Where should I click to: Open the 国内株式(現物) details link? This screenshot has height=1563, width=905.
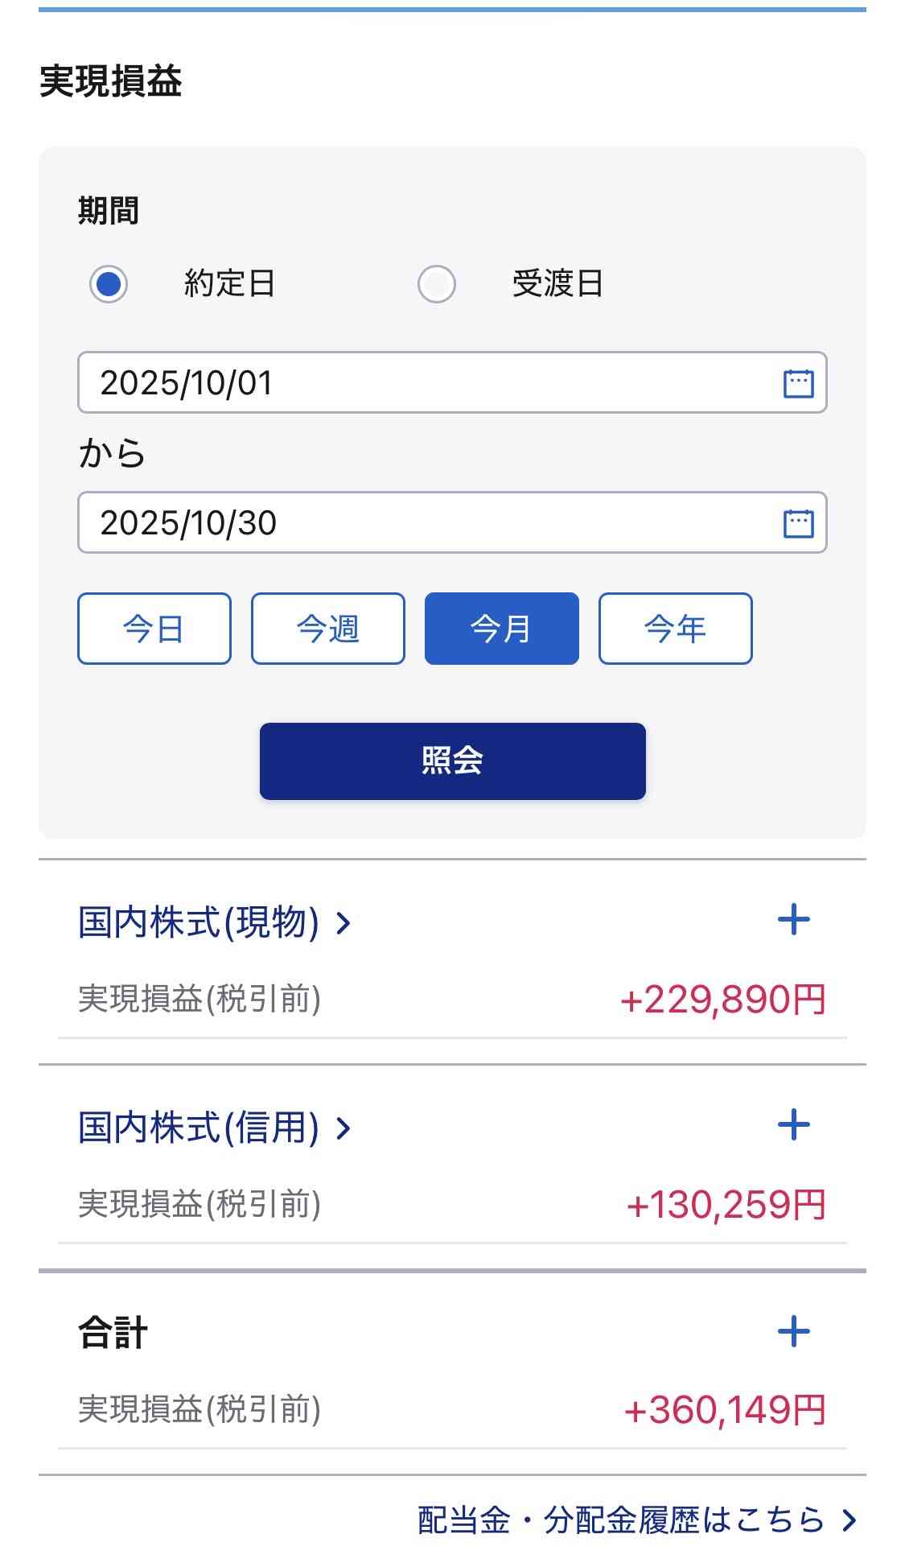[x=199, y=922]
